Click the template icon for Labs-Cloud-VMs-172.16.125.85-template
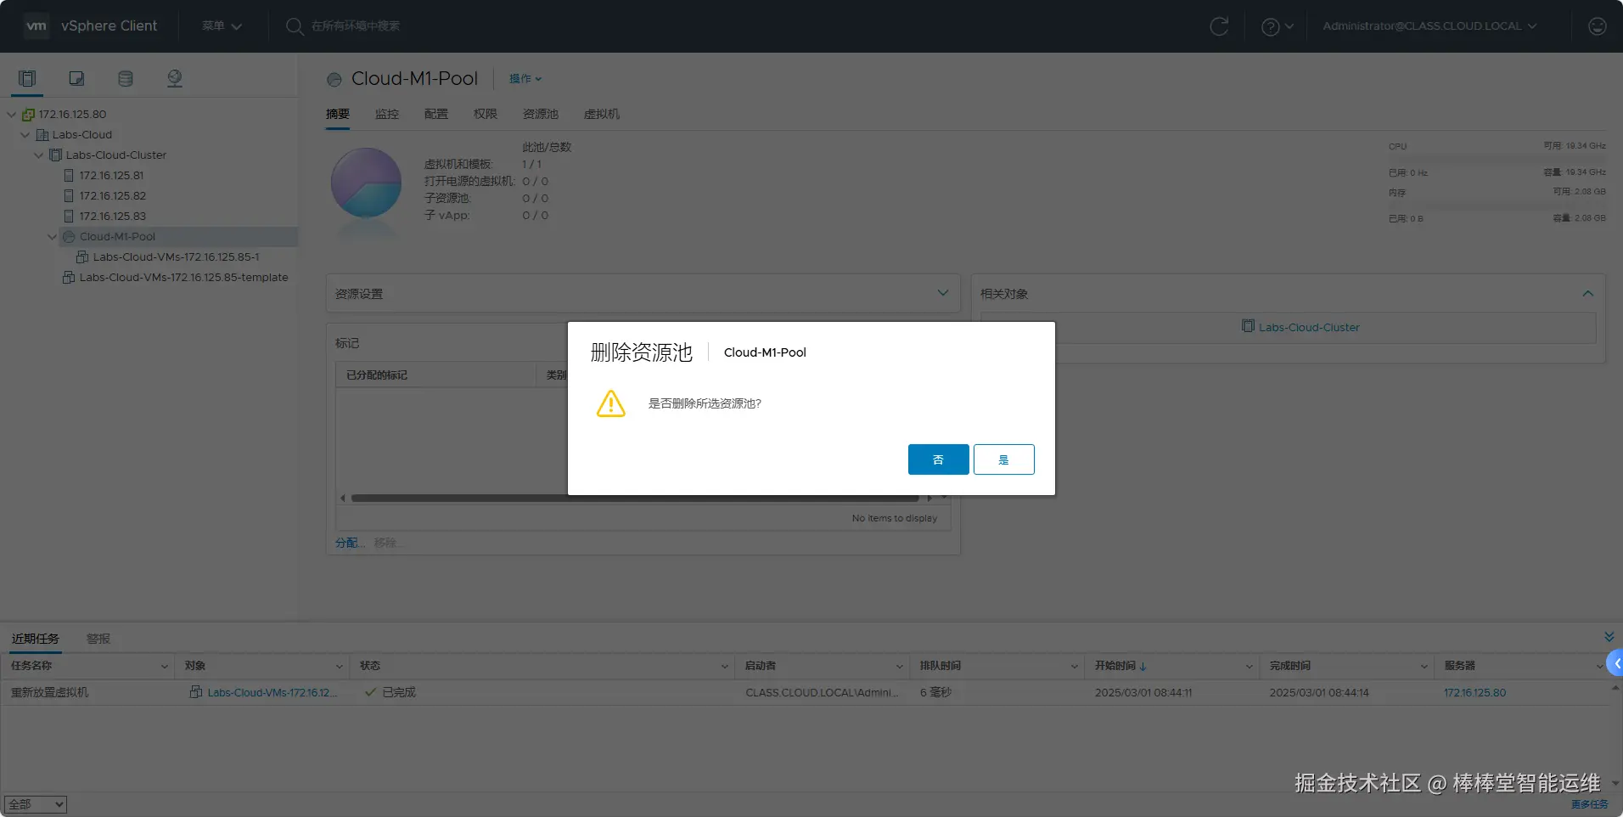This screenshot has height=817, width=1623. click(69, 278)
